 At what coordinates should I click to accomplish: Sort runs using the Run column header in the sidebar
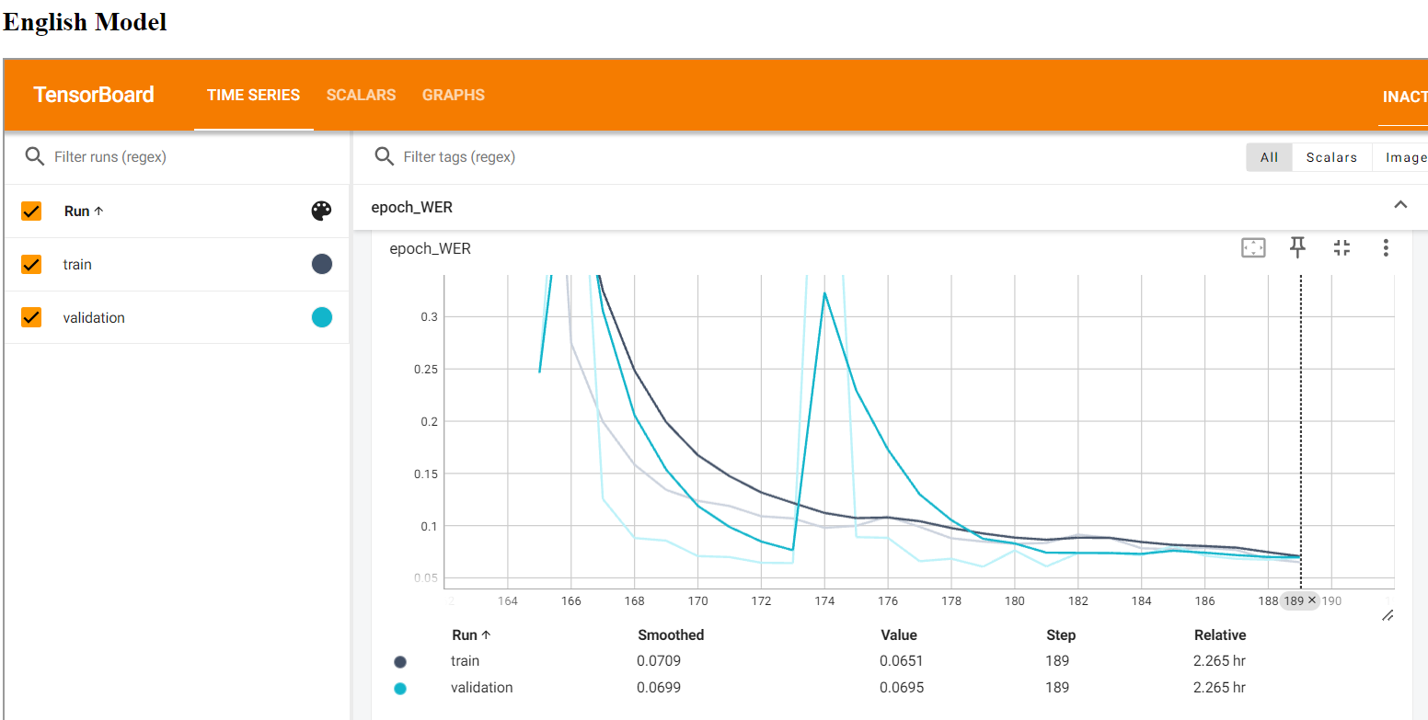coord(84,211)
